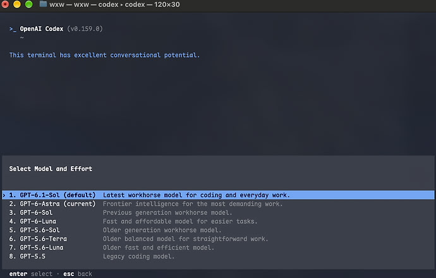The width and height of the screenshot is (436, 278).
Task: Click 'Older balanced model for straightforward work.'
Action: pyautogui.click(x=186, y=239)
